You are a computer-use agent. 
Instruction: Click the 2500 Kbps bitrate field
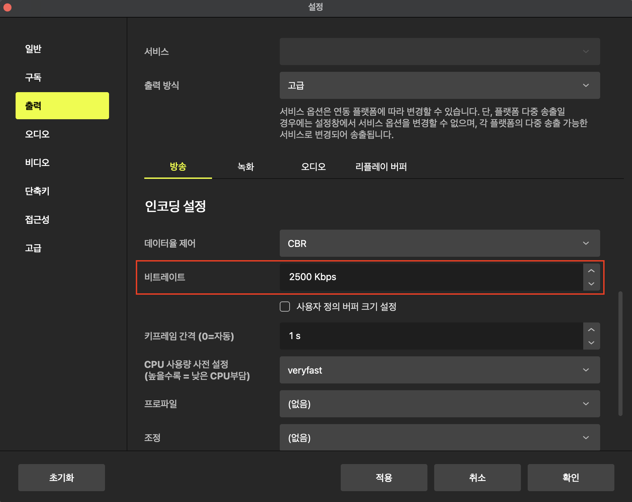pyautogui.click(x=430, y=277)
